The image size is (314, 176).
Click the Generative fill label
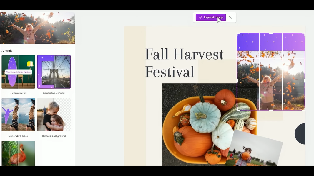click(x=18, y=93)
